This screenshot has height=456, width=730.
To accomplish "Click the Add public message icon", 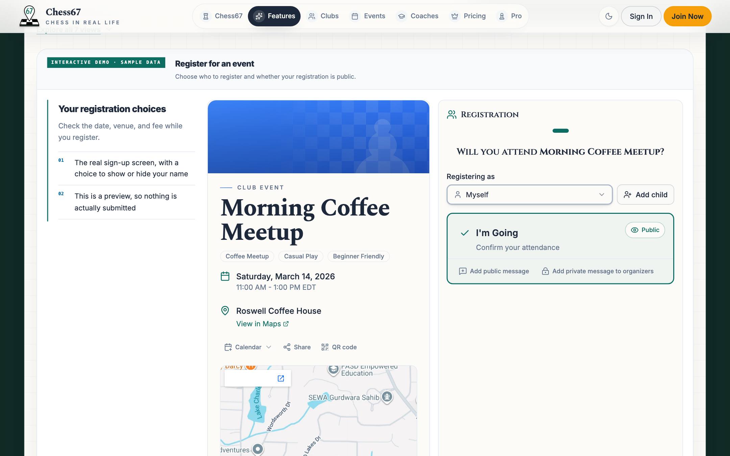I will click(463, 271).
